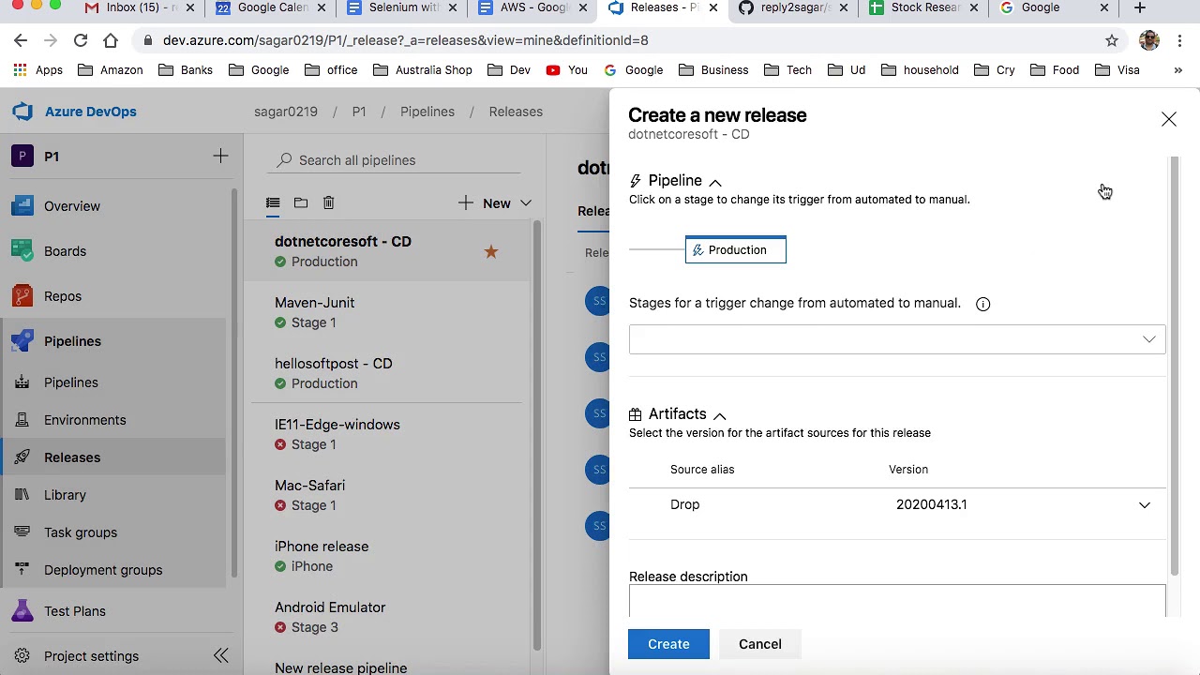The height and width of the screenshot is (675, 1200).
Task: Collapse the Artifacts section
Action: [x=720, y=415]
